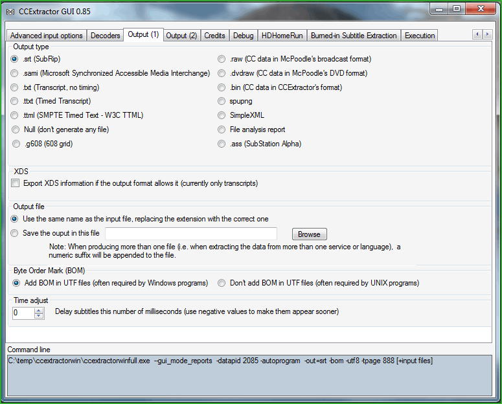Open Advanced input options tab
The height and width of the screenshot is (404, 502).
pos(46,36)
